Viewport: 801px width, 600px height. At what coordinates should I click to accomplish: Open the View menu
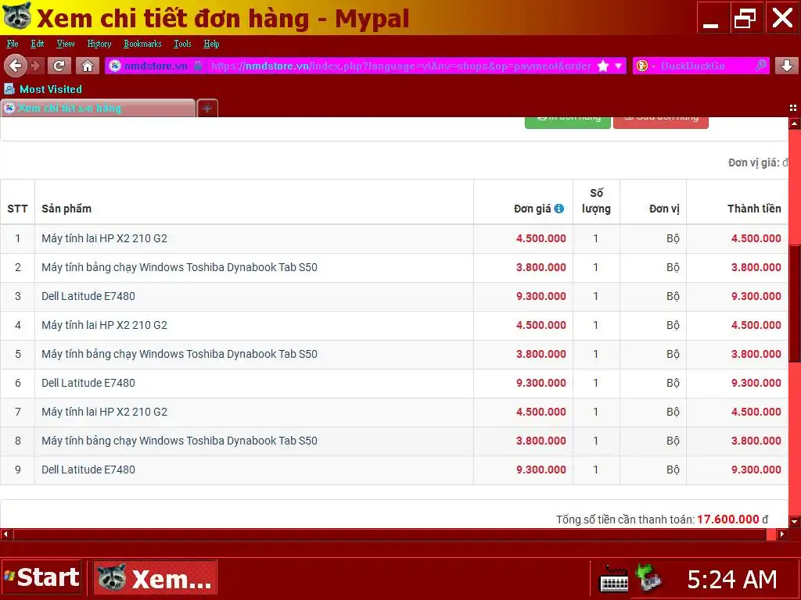[x=66, y=44]
